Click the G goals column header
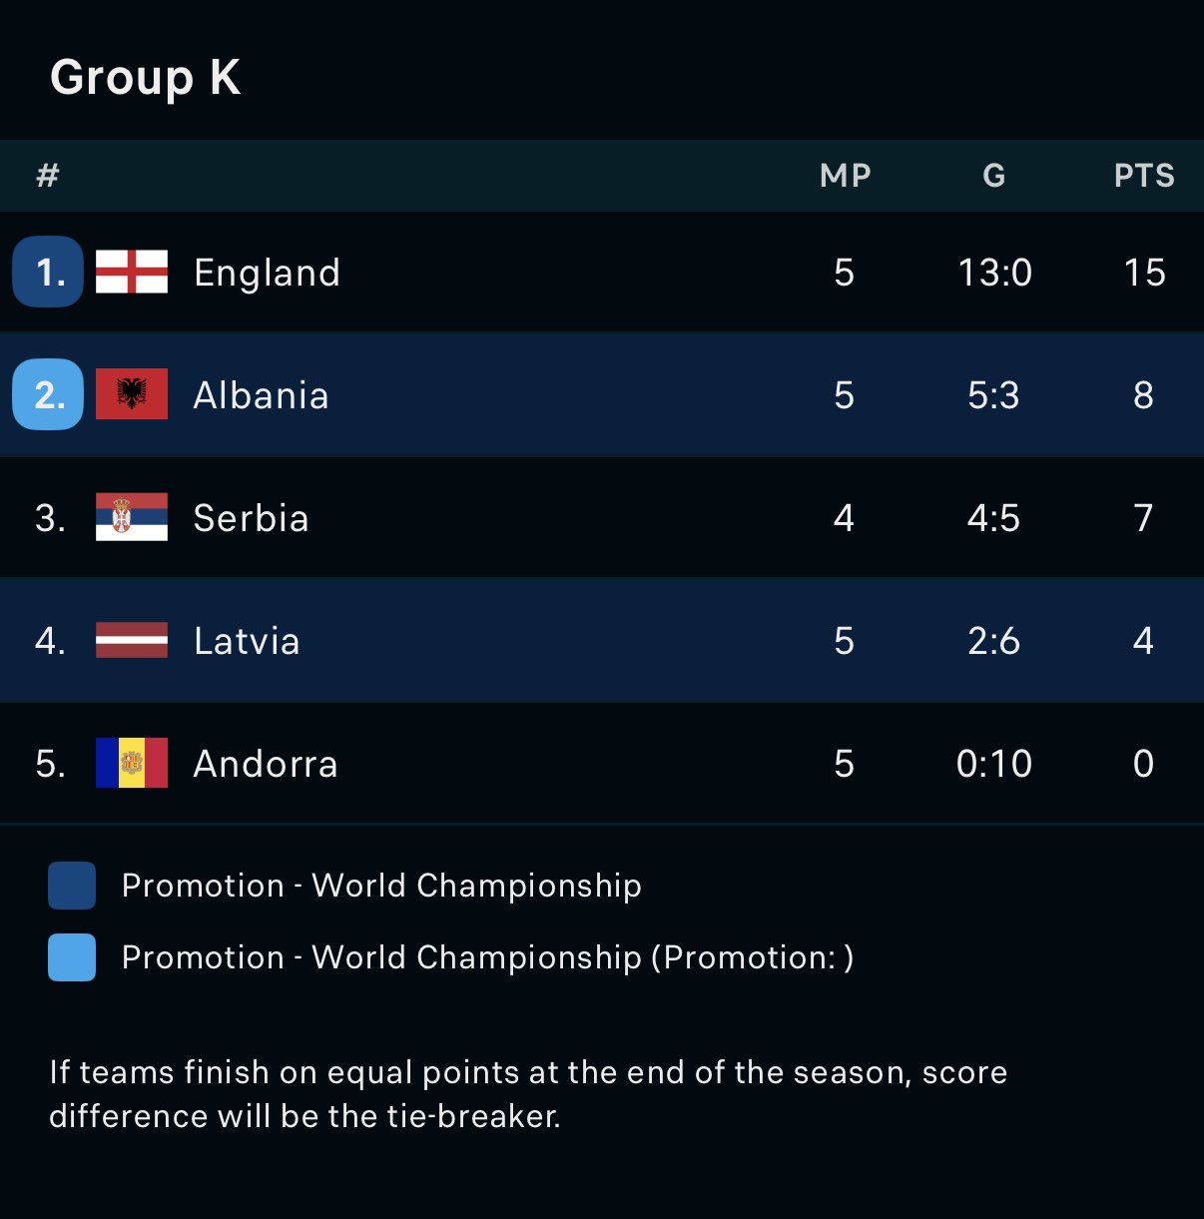This screenshot has width=1204, height=1219. (993, 176)
